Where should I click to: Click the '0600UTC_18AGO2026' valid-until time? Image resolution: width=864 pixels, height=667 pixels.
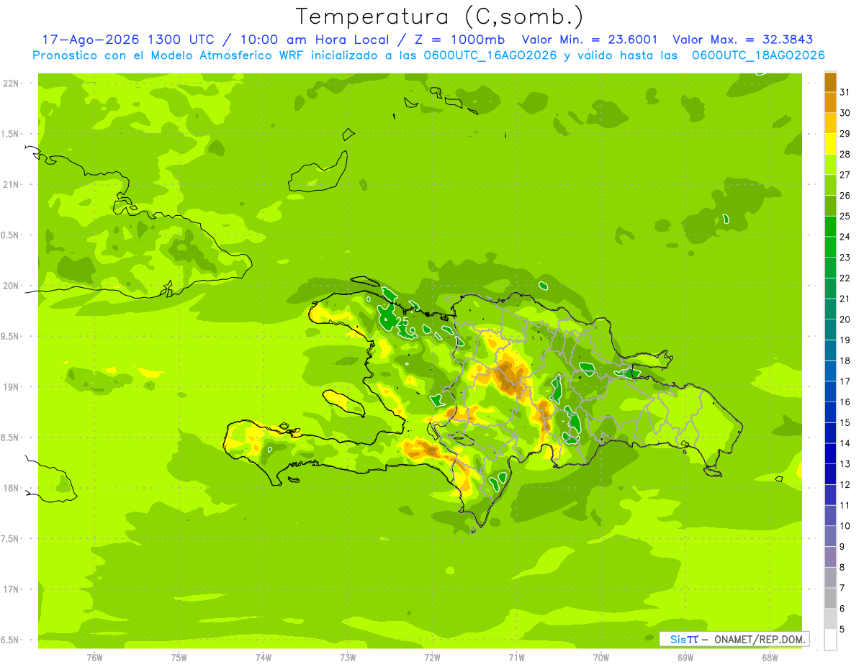click(758, 55)
